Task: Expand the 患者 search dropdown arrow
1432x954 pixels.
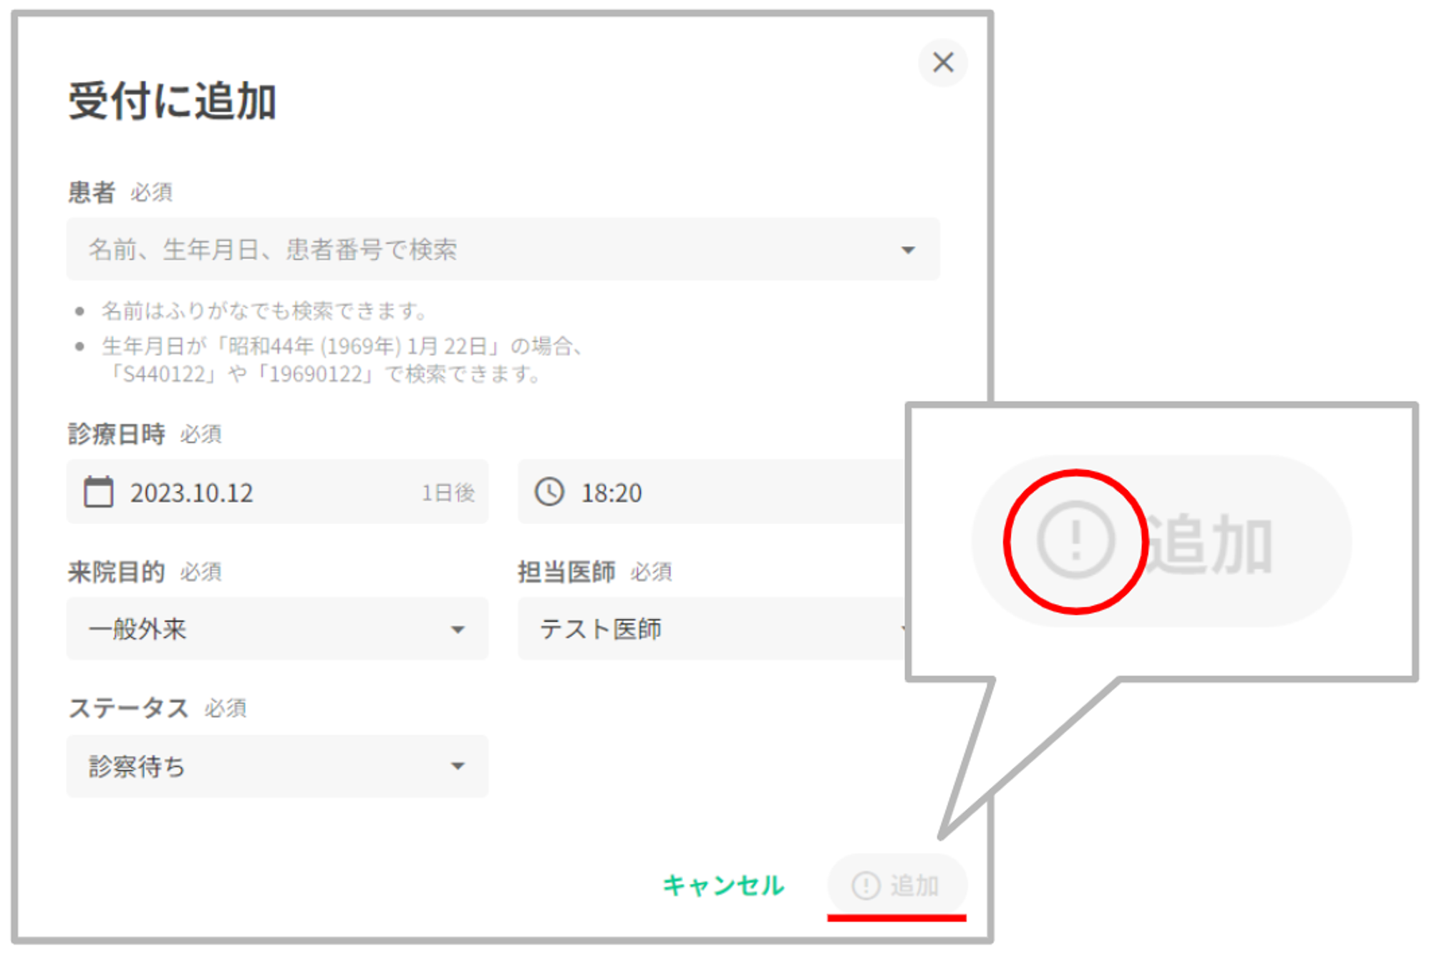Action: [908, 250]
